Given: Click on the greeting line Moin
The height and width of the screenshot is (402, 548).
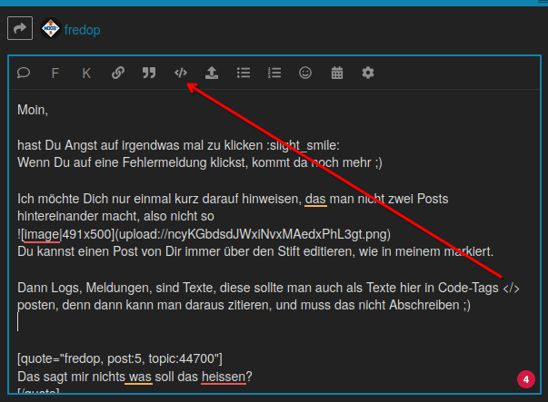Looking at the screenshot, I should point(33,110).
